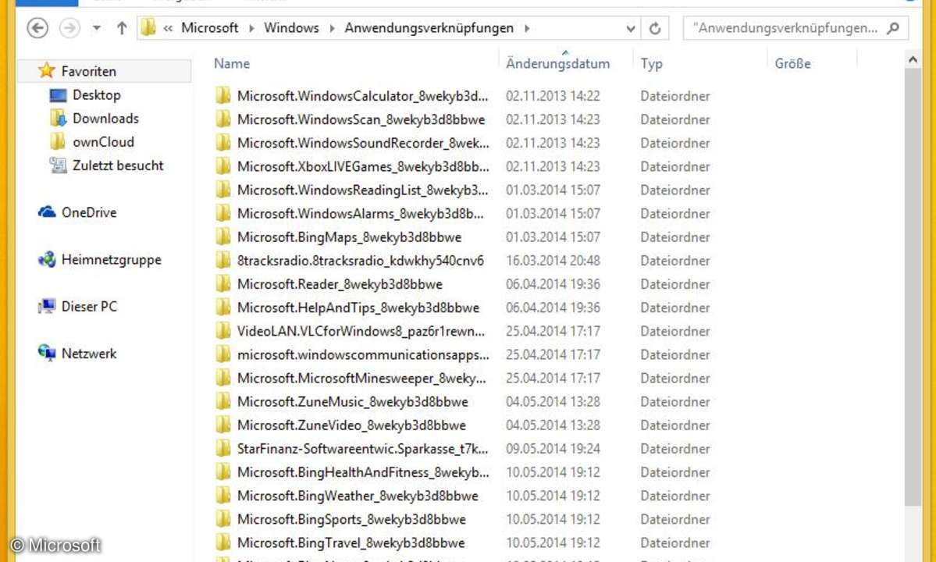
Task: Open Favoriten in the navigation pane
Action: point(88,71)
